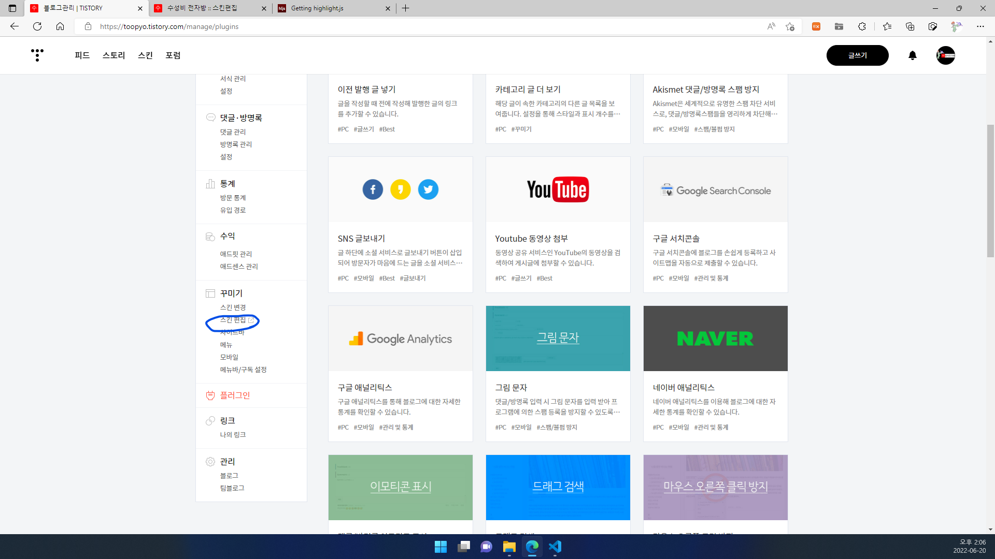Open the circled 스킨 편집 link
This screenshot has height=559, width=995.
tap(232, 320)
